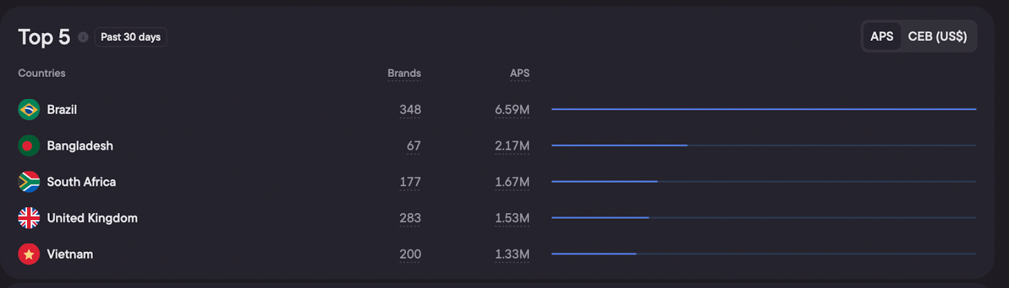The width and height of the screenshot is (1009, 288).
Task: Click the Bangladesh flag icon
Action: [29, 146]
